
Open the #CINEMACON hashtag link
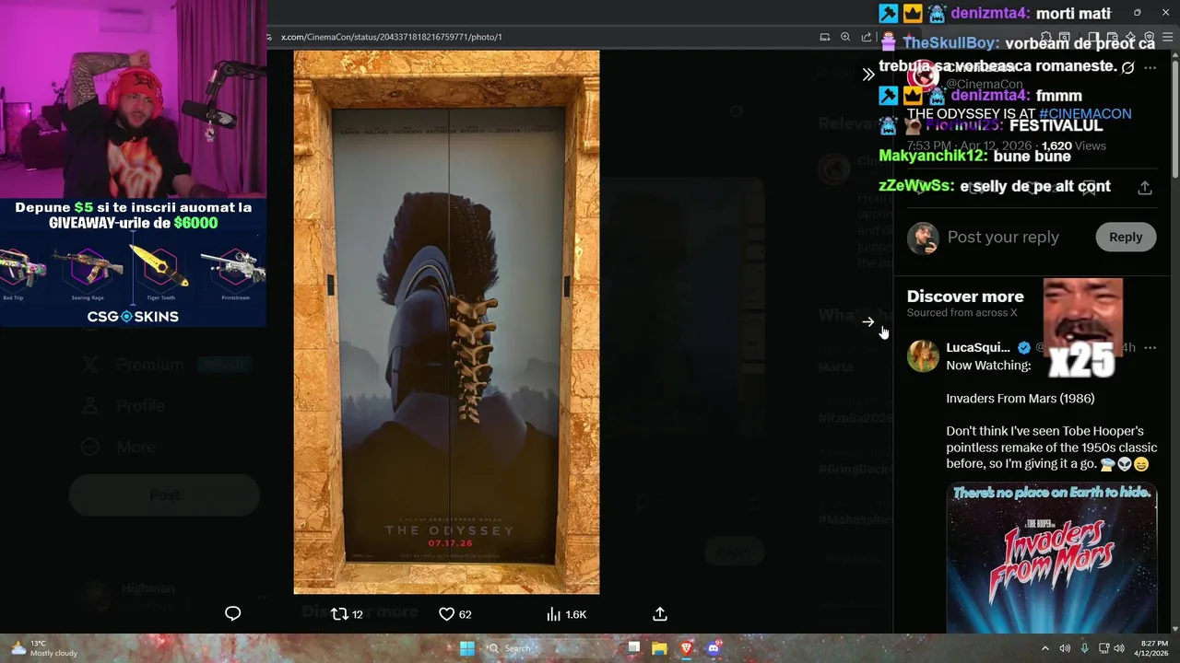coord(1085,114)
